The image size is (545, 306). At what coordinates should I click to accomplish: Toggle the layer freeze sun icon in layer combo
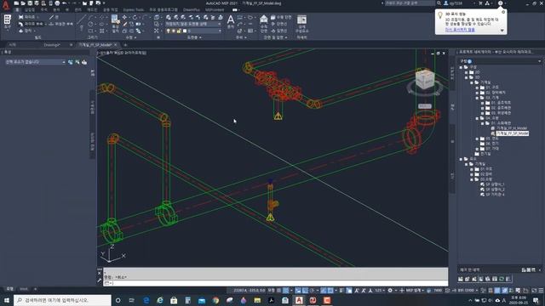pyautogui.click(x=174, y=31)
